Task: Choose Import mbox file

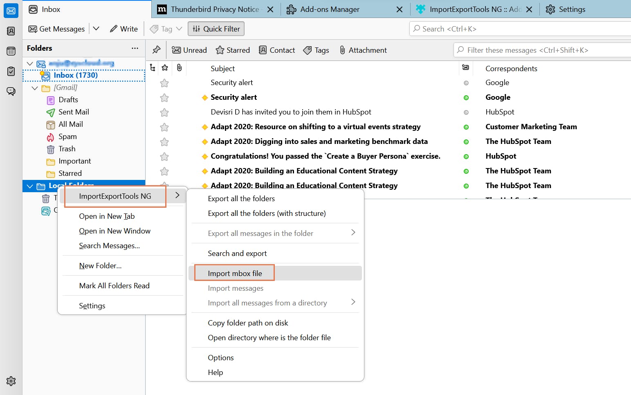Action: coord(275,274)
